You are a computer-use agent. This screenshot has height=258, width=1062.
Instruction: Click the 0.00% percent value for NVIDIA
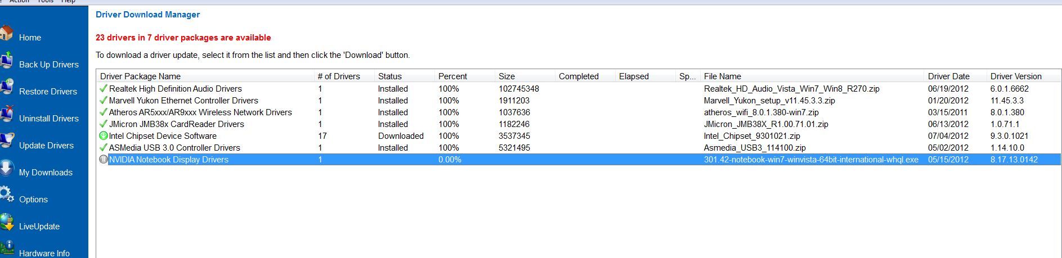click(x=450, y=160)
